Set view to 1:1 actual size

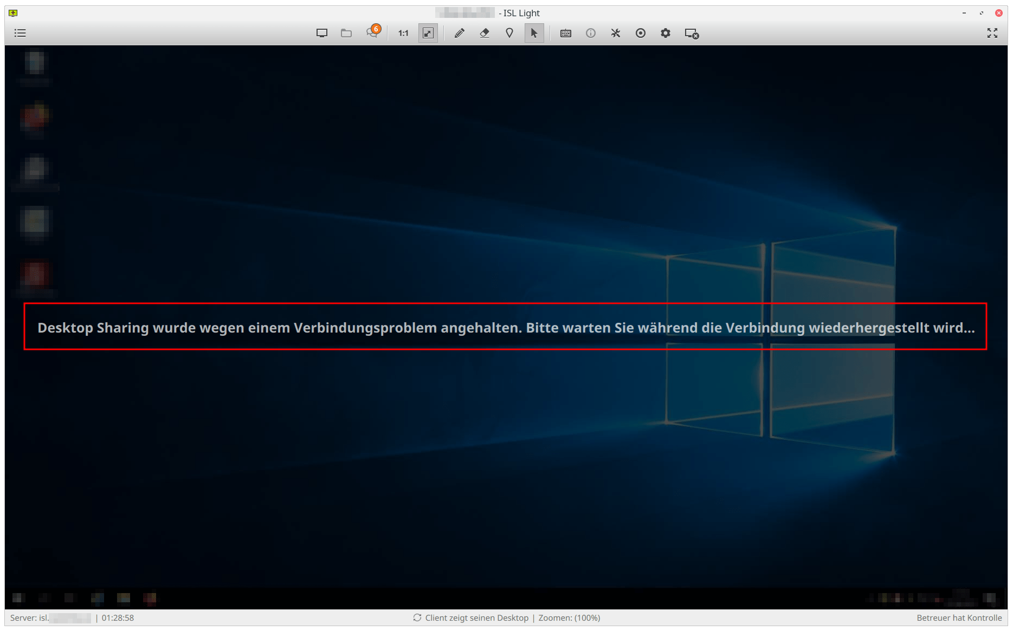403,33
